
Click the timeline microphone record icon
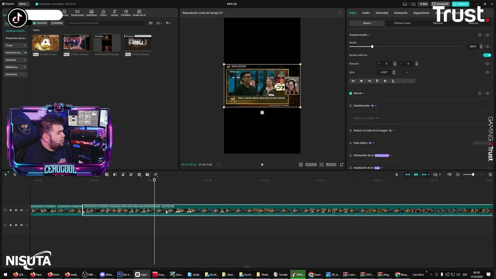click(396, 174)
